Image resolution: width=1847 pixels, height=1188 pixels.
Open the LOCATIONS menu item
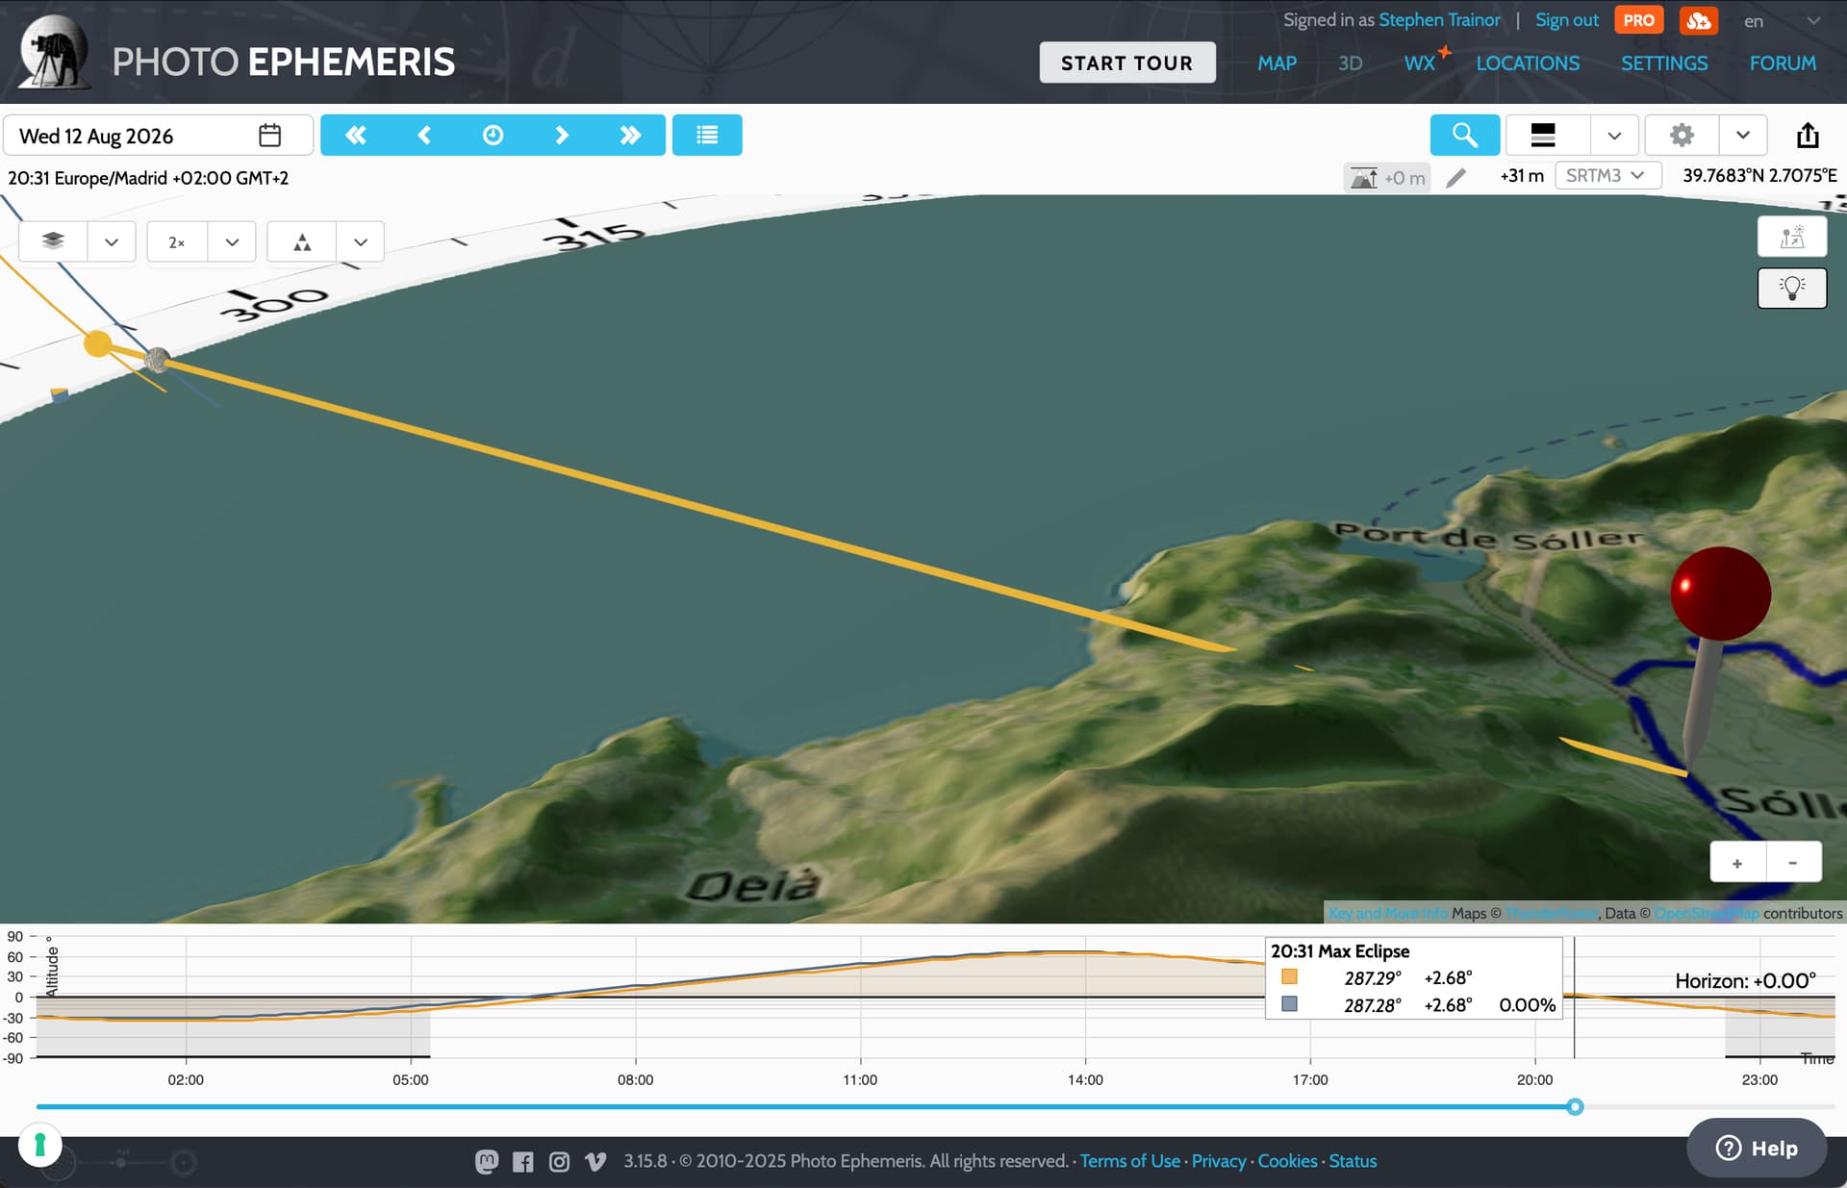[1528, 63]
